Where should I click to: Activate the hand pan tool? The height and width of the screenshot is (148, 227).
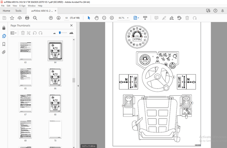(96, 18)
